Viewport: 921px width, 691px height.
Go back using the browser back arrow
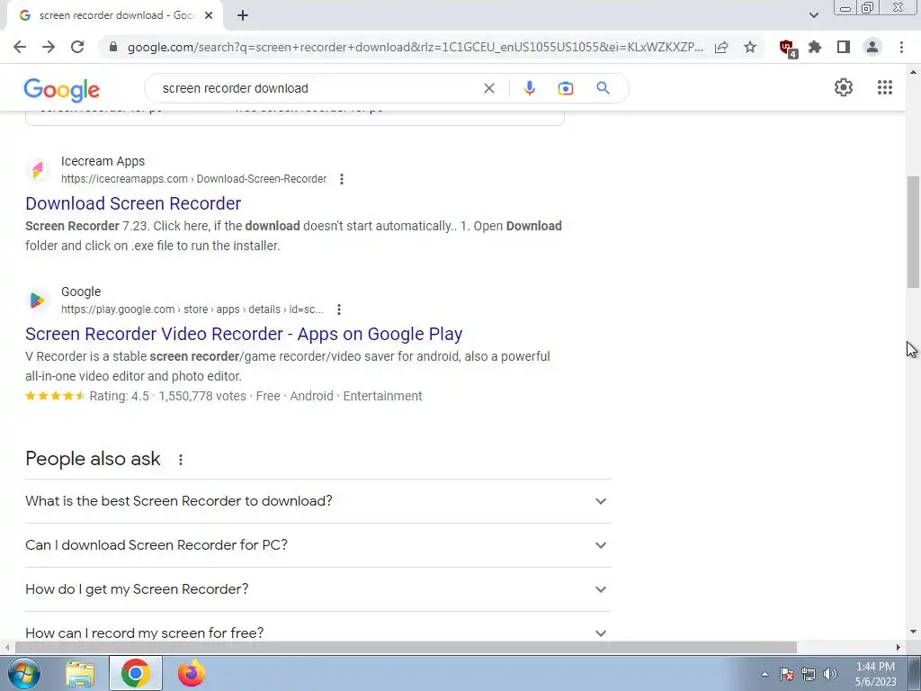tap(20, 47)
